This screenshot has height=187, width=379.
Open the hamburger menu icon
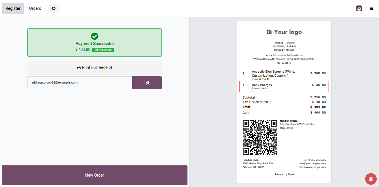(x=371, y=8)
